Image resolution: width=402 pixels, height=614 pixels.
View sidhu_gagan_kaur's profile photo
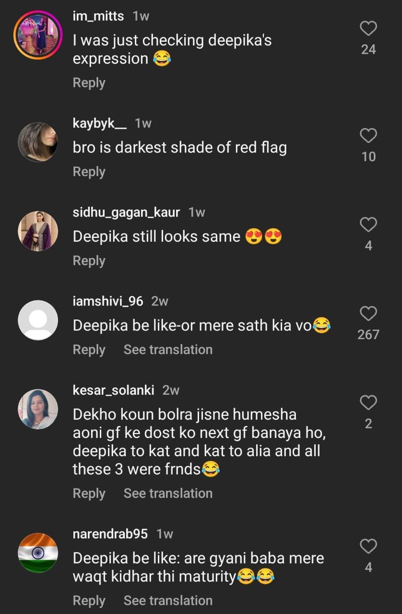38,231
